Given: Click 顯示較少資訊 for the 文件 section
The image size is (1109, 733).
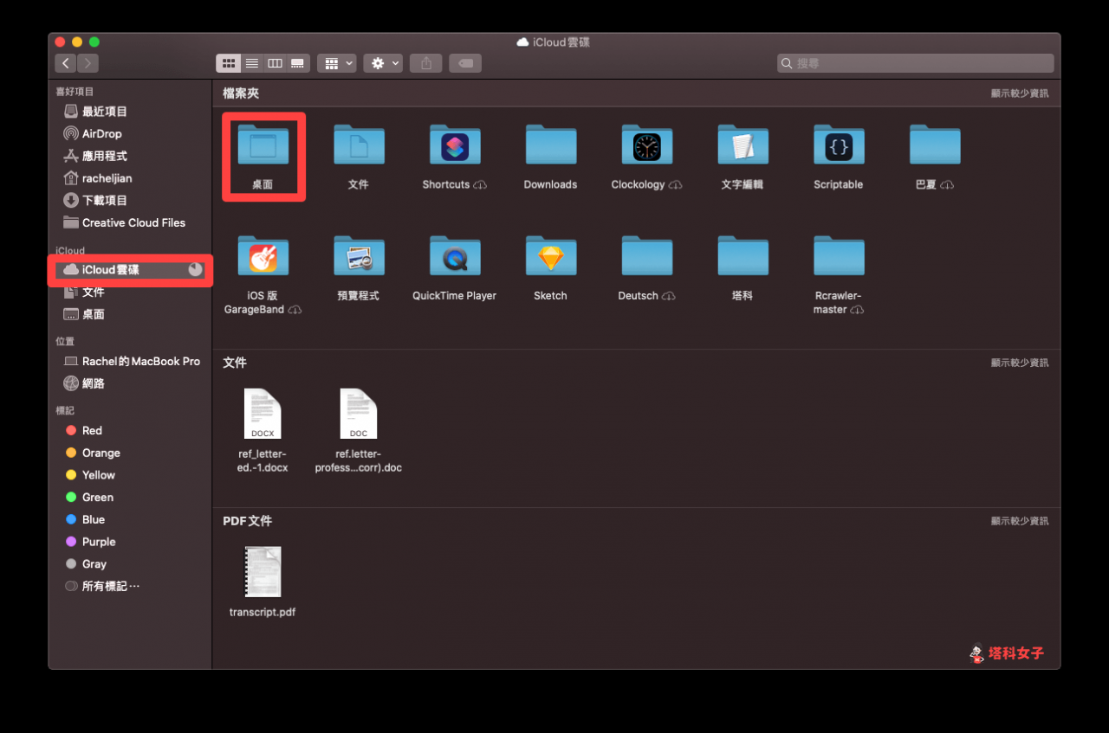Looking at the screenshot, I should point(1020,363).
